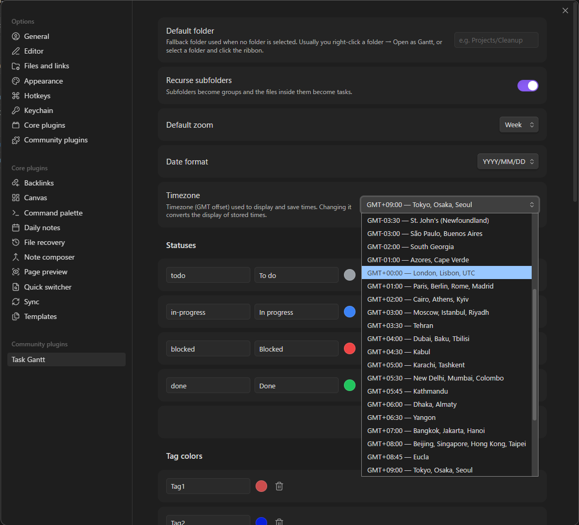Viewport: 579px width, 525px height.
Task: Click the Editor pencil icon
Action: 15,51
